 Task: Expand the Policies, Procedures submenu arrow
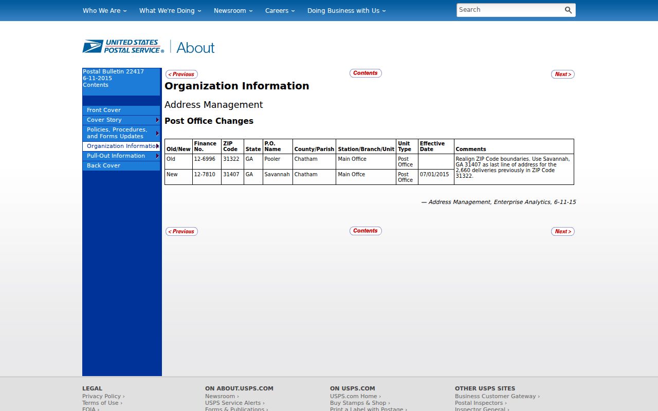pos(157,134)
